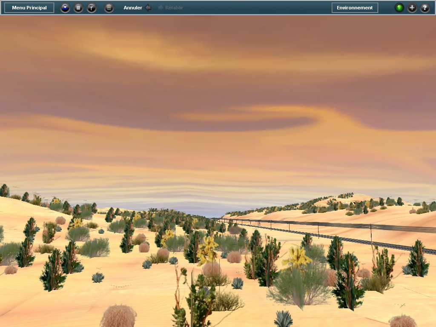Open the funnel filter icon
Viewport: 436px width, 327px height.
pyautogui.click(x=92, y=8)
